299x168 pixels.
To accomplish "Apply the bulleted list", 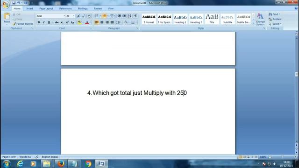I will pos(97,16).
